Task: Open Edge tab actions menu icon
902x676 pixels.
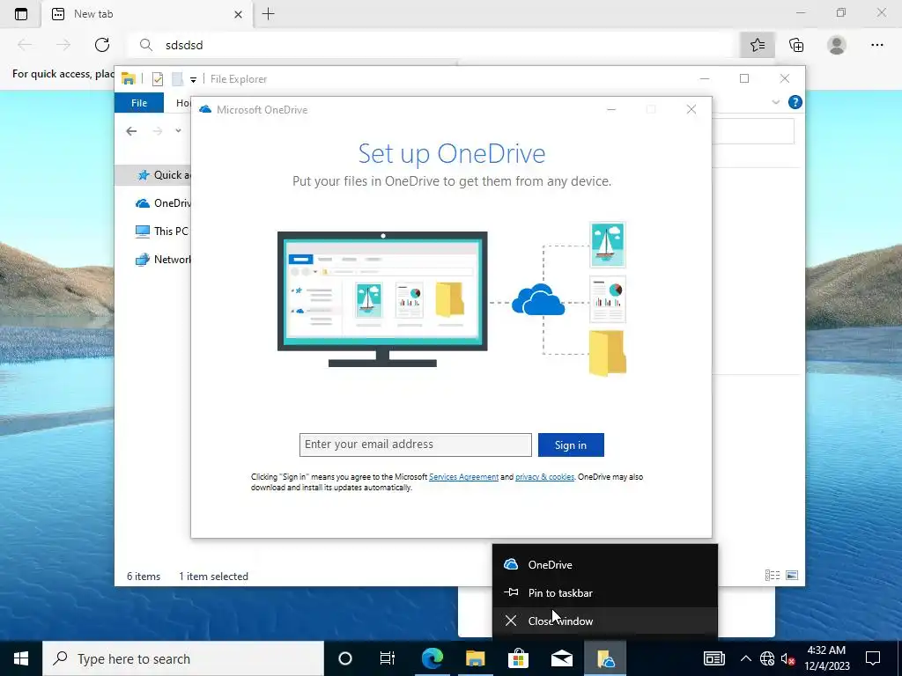Action: pos(21,14)
